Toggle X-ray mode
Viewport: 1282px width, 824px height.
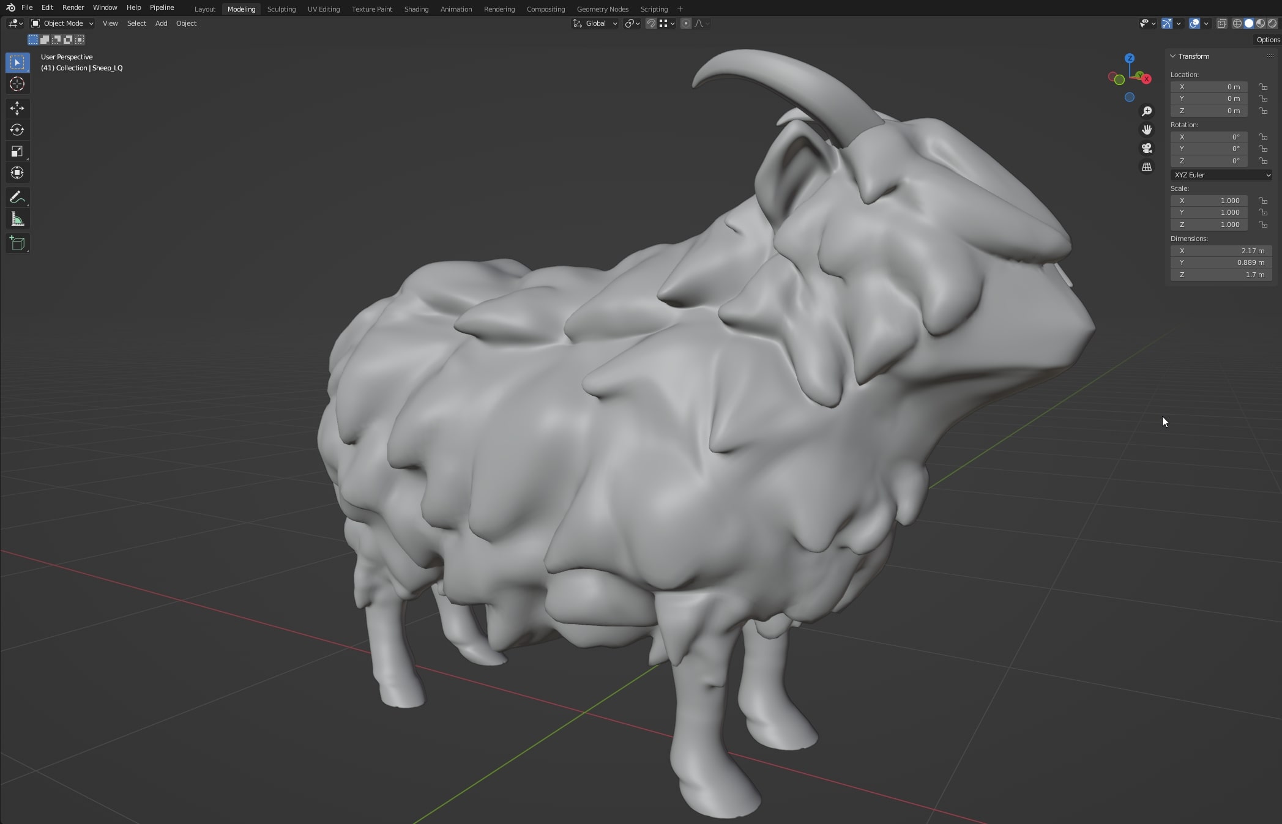pyautogui.click(x=1221, y=23)
